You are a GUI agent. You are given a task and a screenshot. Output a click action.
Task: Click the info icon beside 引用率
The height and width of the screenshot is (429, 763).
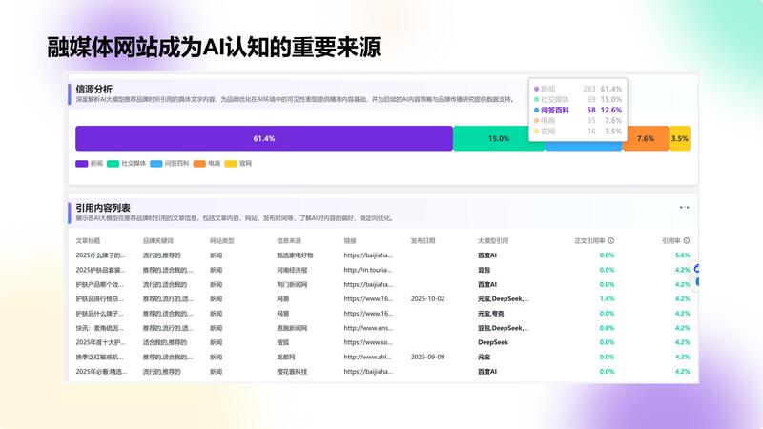[x=686, y=241]
